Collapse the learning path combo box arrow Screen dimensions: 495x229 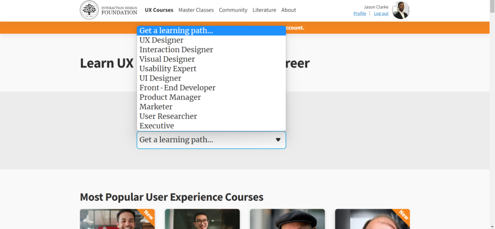point(278,140)
